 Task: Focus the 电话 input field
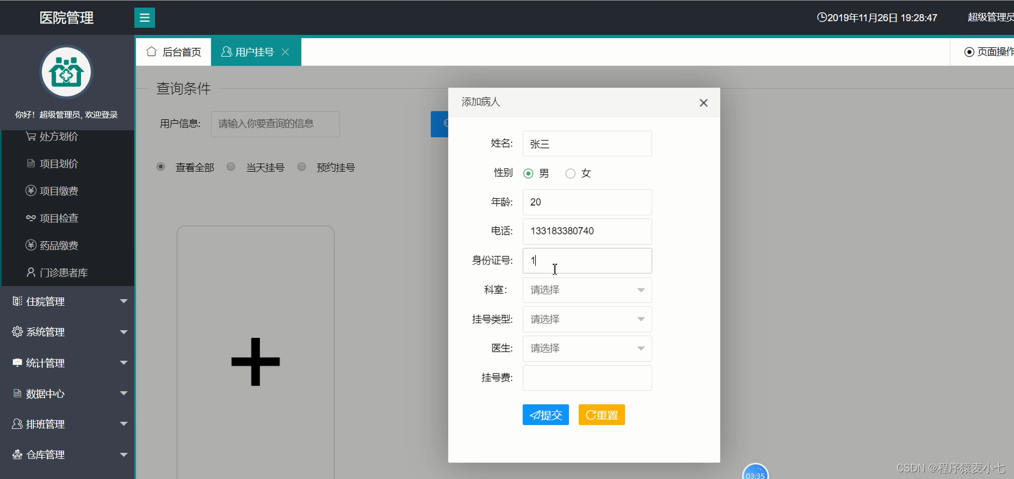click(587, 231)
